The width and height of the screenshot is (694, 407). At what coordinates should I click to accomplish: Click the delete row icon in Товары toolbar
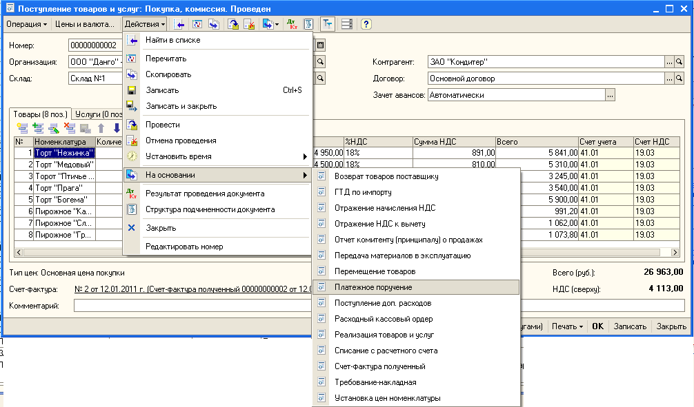(69, 127)
